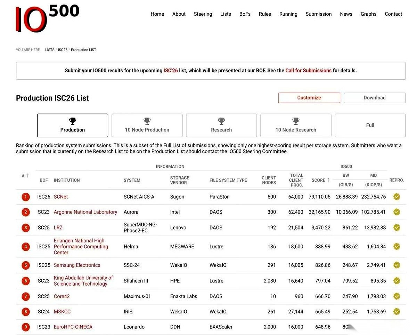Click the reproducibility badge for MSKCC row
Screen dimensions: 417x335
point(396,312)
